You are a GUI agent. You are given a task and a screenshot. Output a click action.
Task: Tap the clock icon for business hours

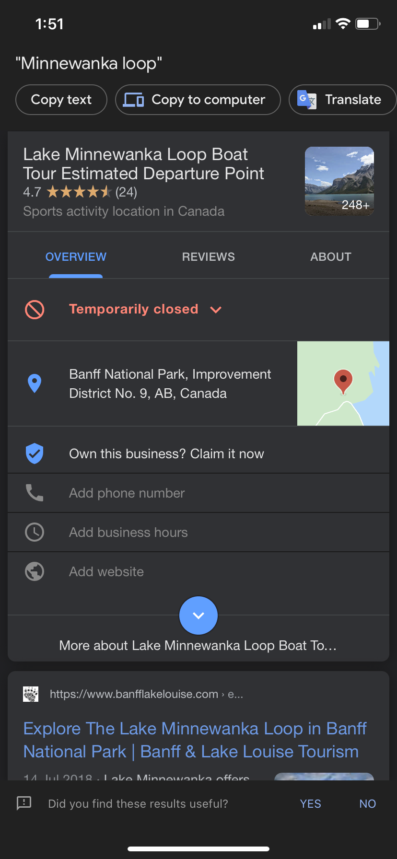coord(35,532)
